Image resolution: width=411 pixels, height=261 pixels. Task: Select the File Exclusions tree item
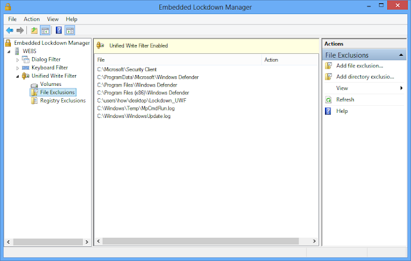(x=57, y=92)
